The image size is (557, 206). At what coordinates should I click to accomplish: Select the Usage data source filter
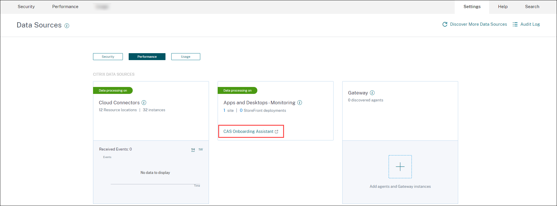pos(185,57)
